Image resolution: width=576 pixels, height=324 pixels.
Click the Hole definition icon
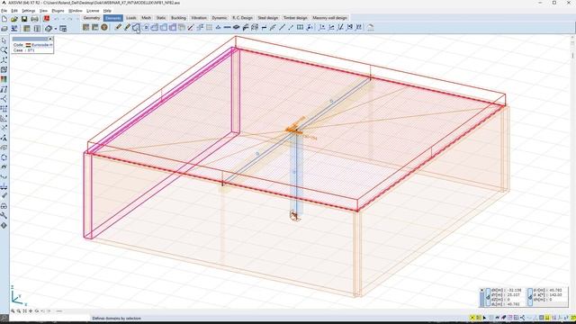(x=146, y=27)
